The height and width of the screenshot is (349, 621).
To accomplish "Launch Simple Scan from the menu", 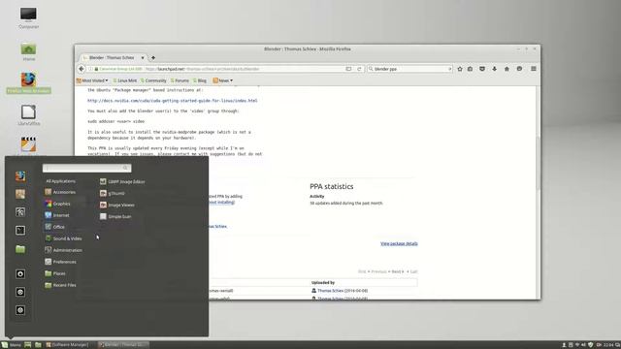I will coord(115,216).
